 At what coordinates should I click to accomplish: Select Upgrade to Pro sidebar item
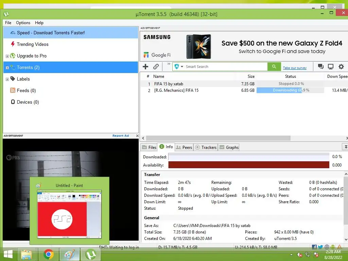[x=71, y=56]
